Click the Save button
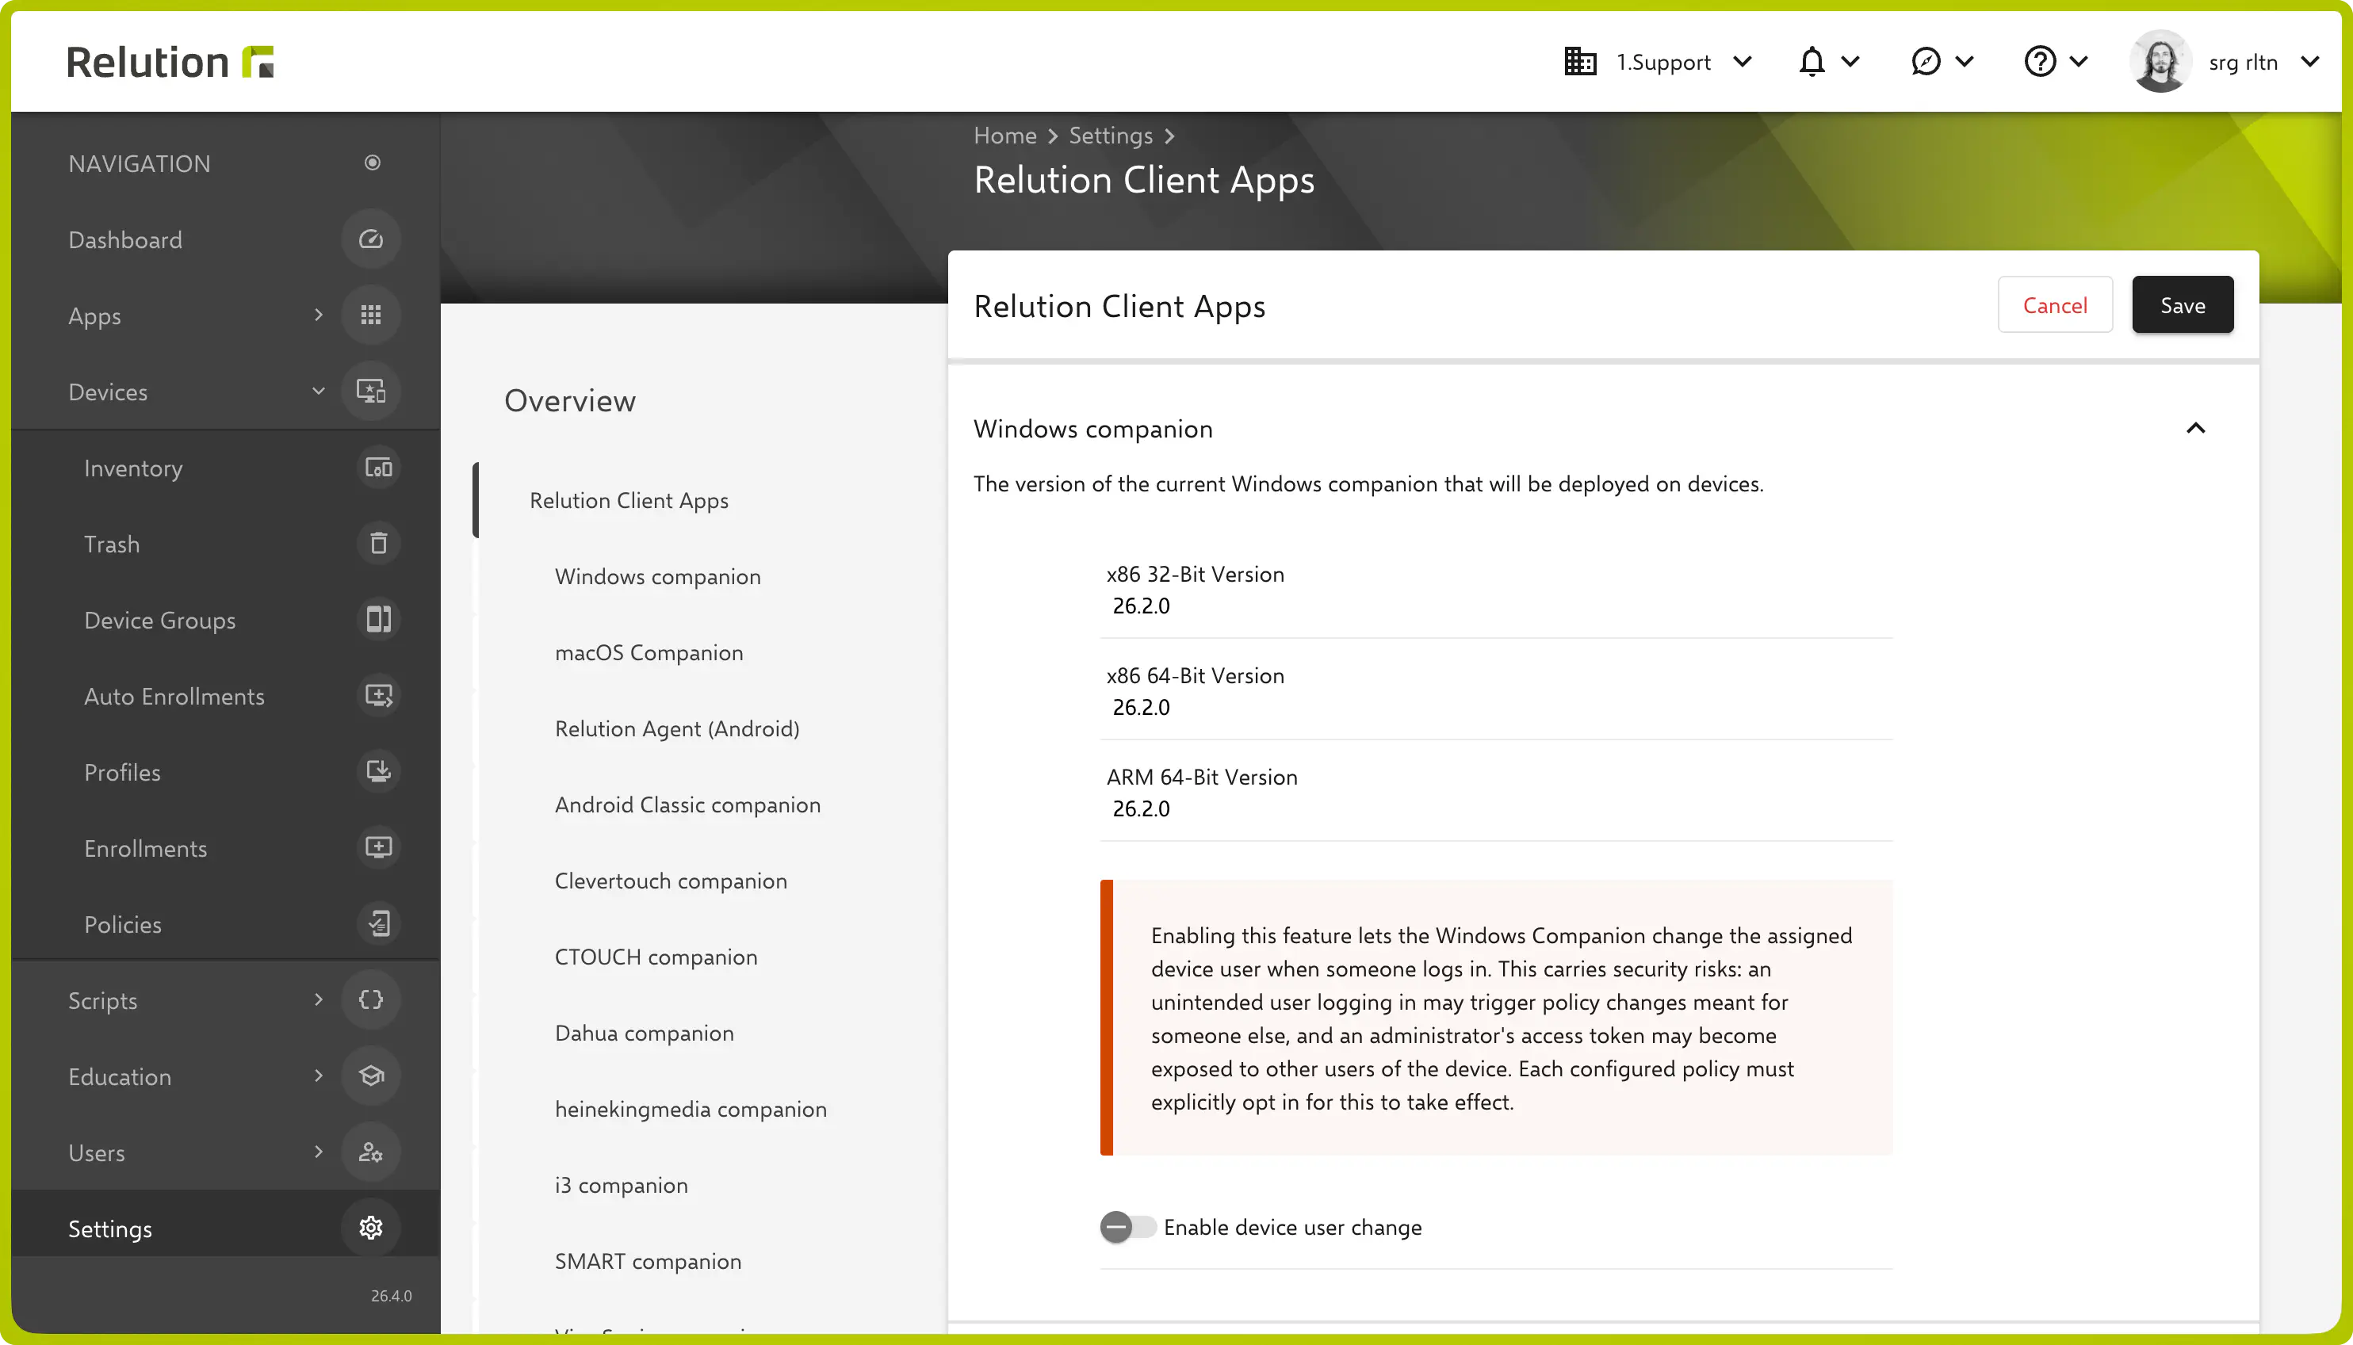The image size is (2353, 1345). pos(2182,304)
